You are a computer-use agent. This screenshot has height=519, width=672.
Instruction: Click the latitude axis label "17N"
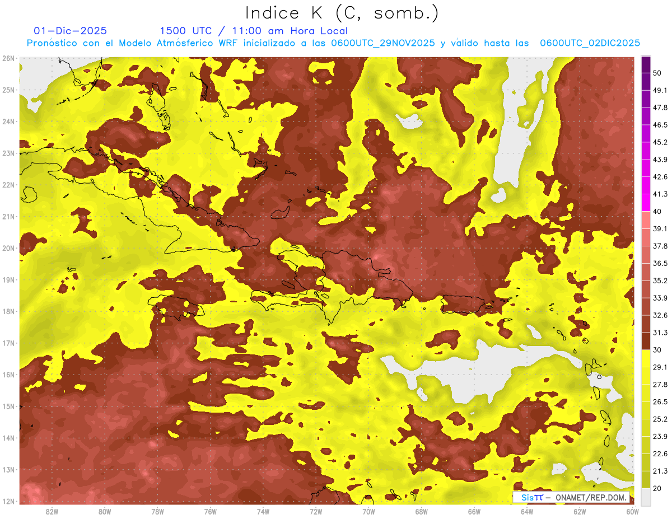coord(8,343)
